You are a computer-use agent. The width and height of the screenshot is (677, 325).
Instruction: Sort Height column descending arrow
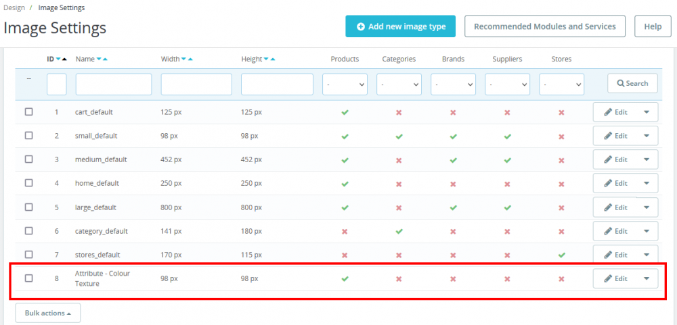click(266, 59)
